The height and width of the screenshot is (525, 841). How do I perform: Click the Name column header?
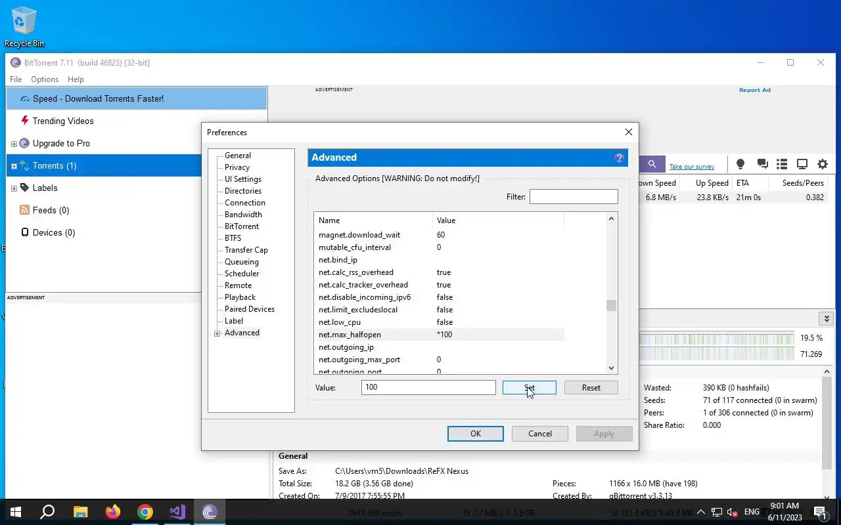pyautogui.click(x=373, y=220)
